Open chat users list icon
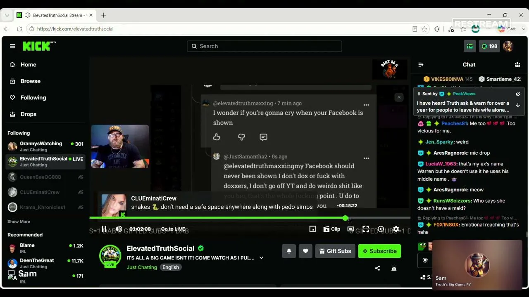 [x=517, y=65]
